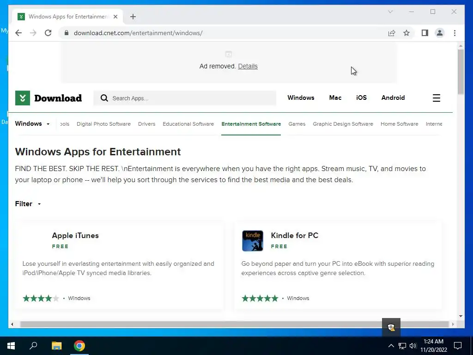
Task: Open the volume speaker icon in the tray
Action: click(x=413, y=346)
